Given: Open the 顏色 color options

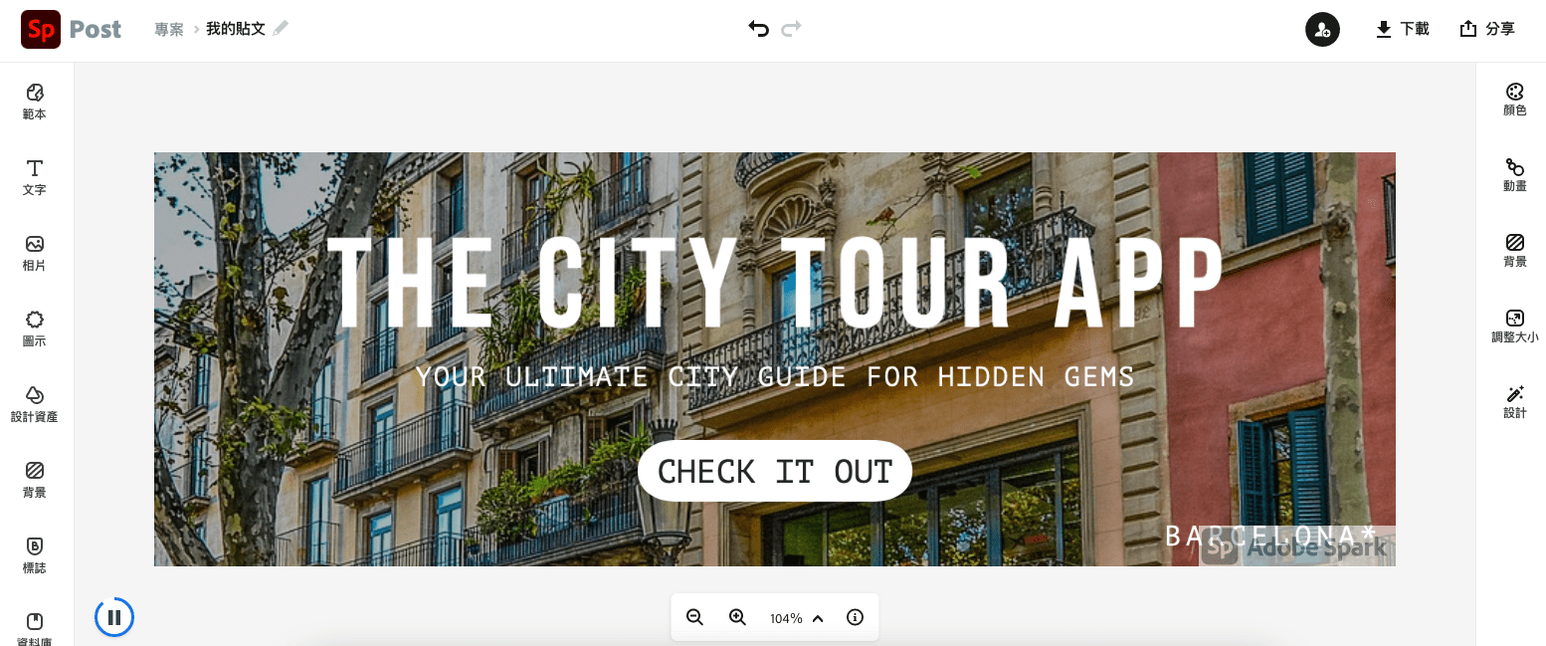Looking at the screenshot, I should 1514,100.
